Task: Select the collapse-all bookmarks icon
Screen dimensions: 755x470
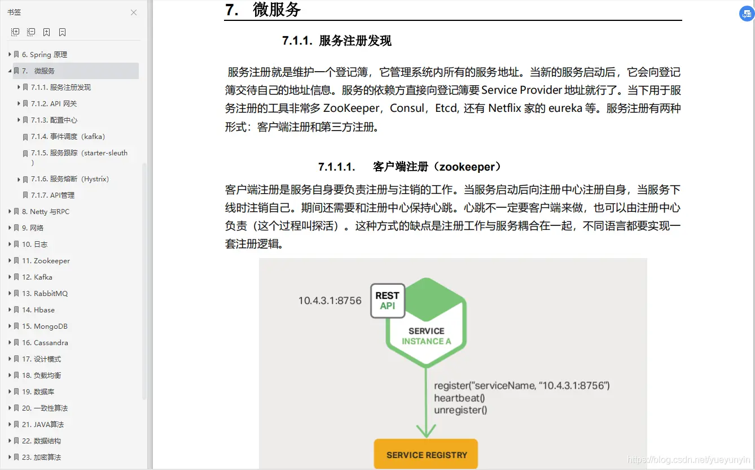Action: [x=31, y=32]
